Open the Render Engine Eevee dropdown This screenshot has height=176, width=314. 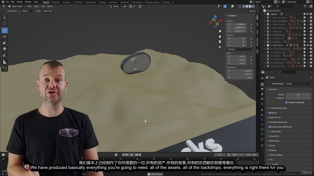299,84
